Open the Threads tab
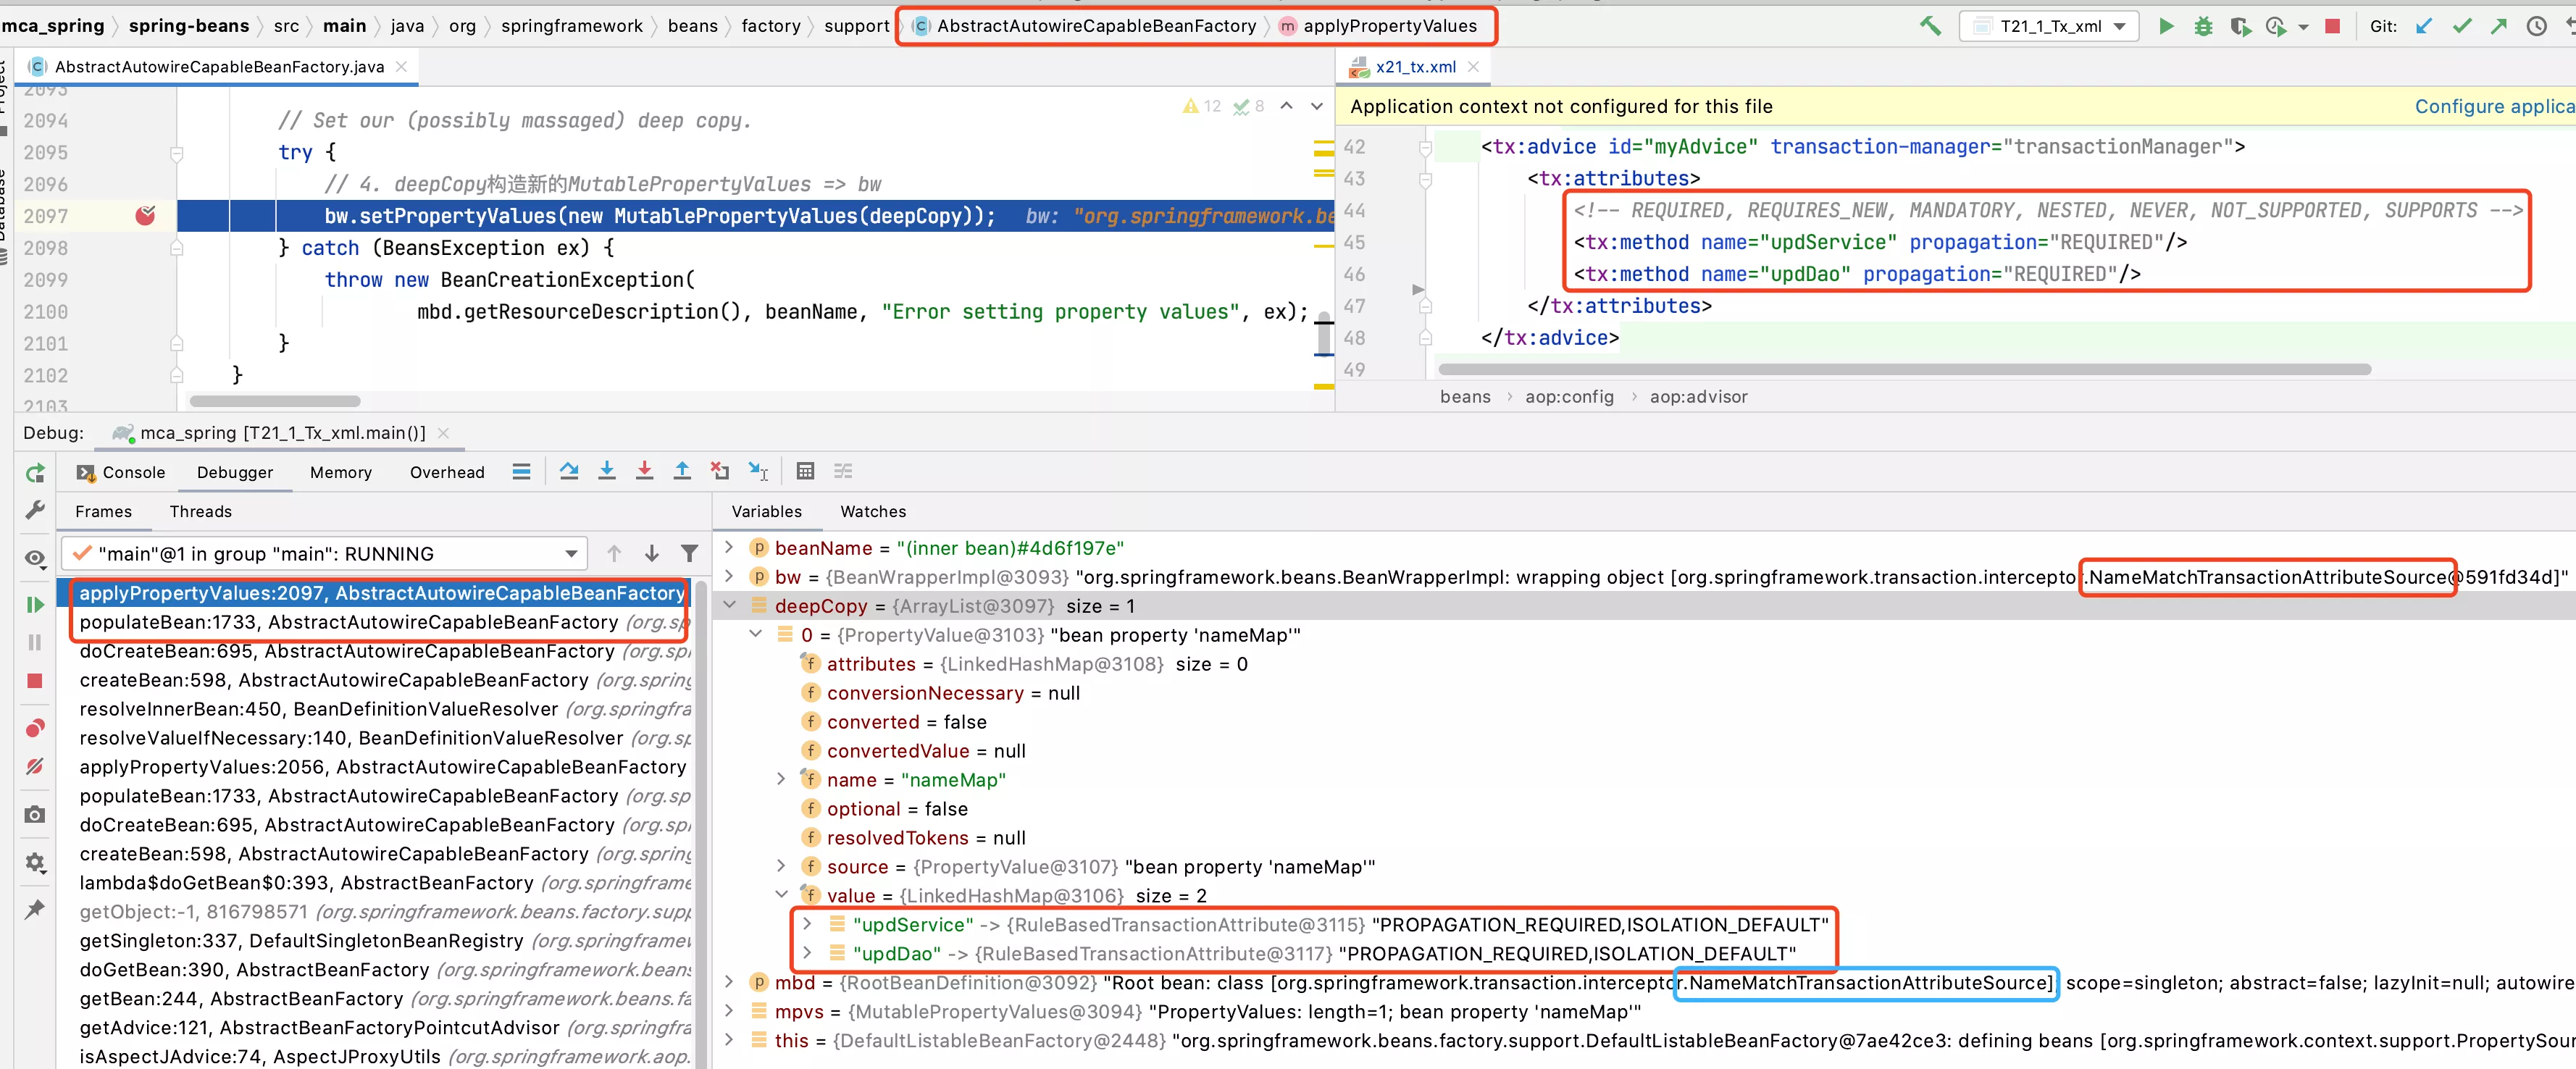Image resolution: width=2576 pixels, height=1069 pixels. 200,511
